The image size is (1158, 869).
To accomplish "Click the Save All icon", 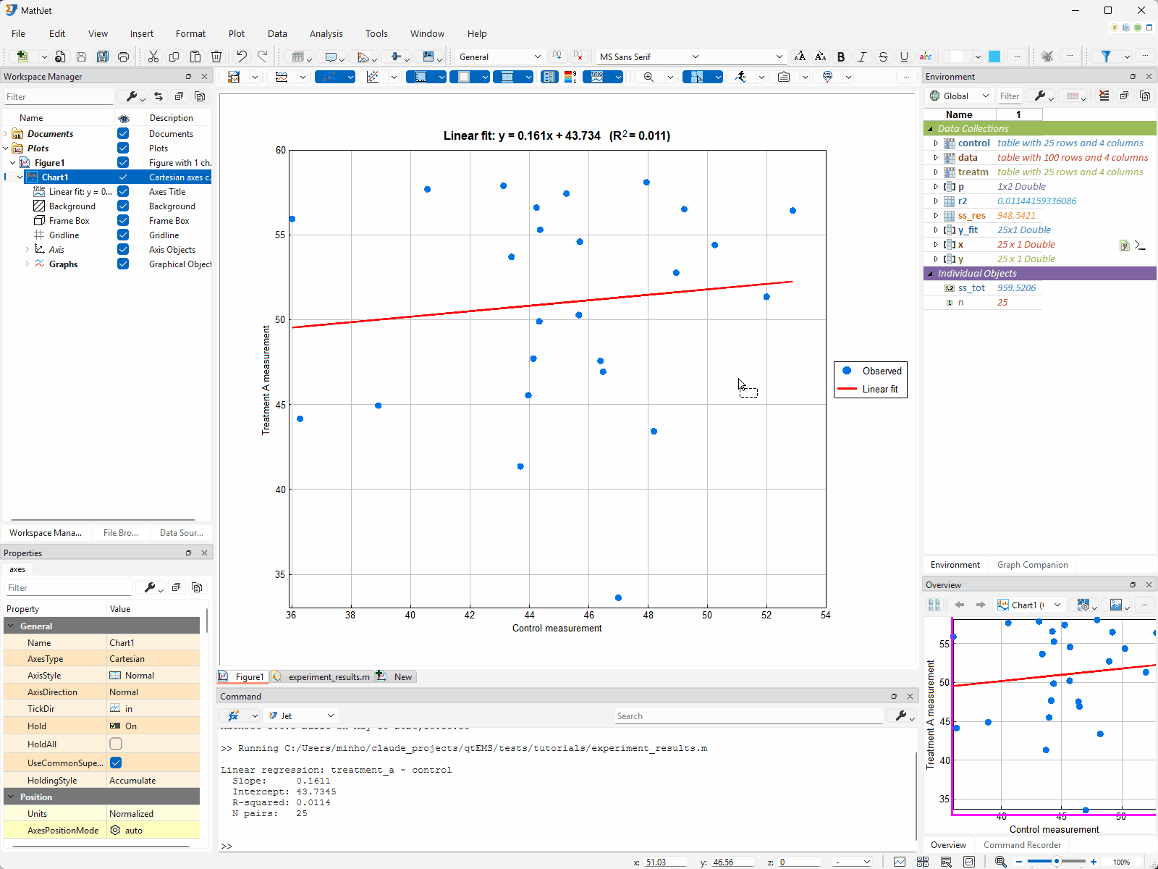I will (103, 56).
